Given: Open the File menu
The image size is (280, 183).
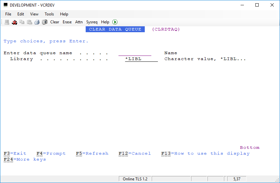Looking at the screenshot, I should [8, 14].
